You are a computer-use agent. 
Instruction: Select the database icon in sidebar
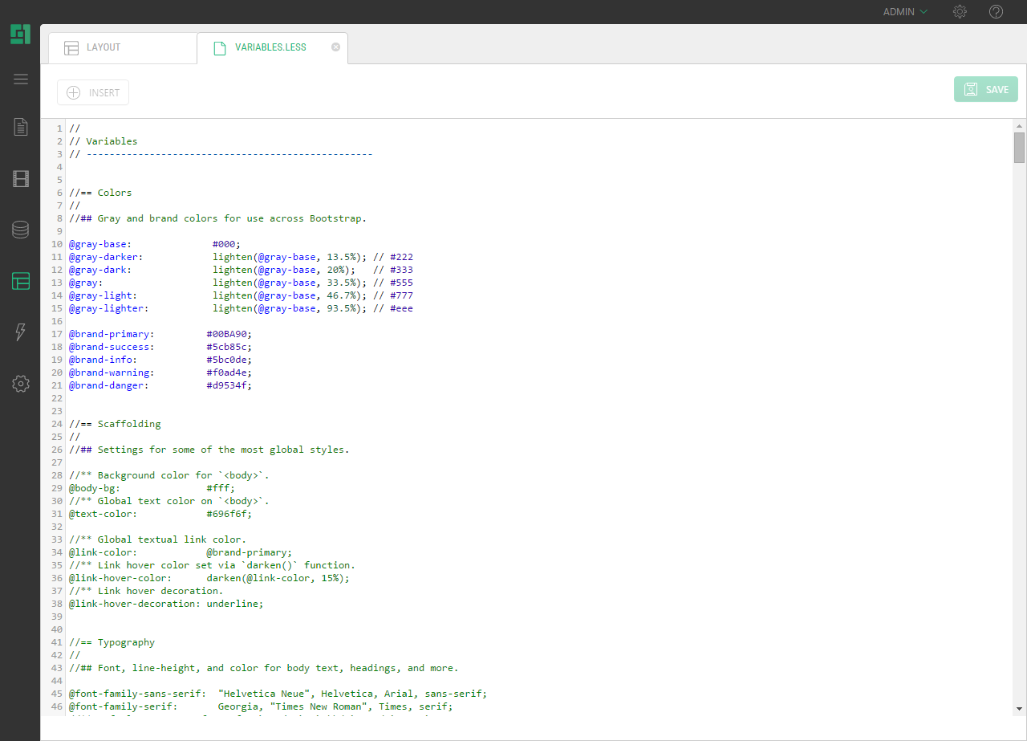click(20, 230)
